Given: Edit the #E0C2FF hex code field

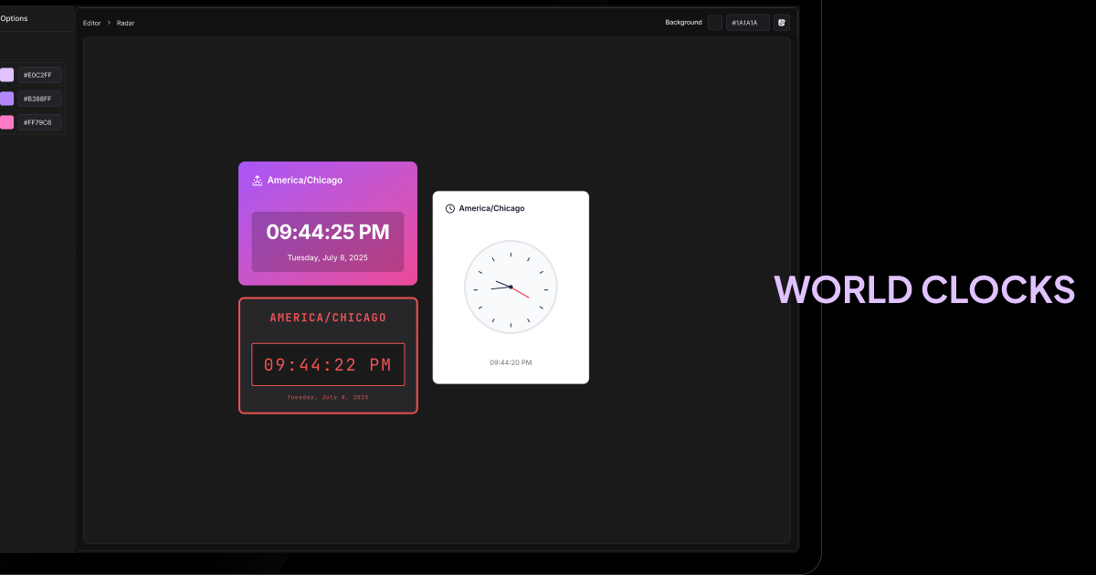Looking at the screenshot, I should tap(40, 75).
